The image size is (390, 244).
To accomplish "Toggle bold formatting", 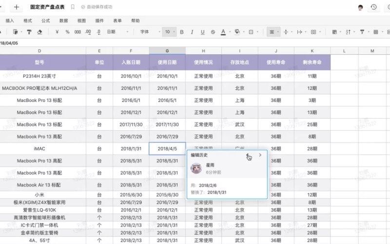I will click(182, 32).
